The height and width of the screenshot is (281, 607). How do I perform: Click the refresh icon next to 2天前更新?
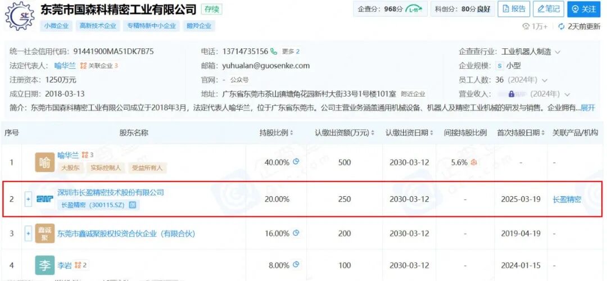point(561,26)
